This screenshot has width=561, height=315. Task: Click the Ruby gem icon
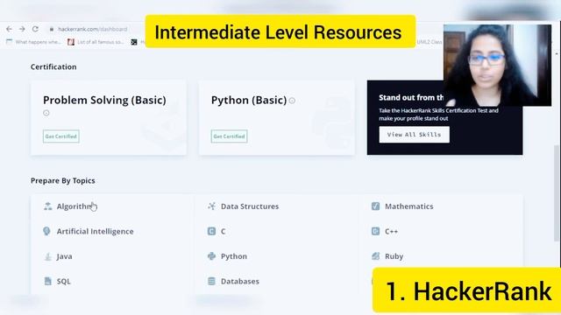375,256
